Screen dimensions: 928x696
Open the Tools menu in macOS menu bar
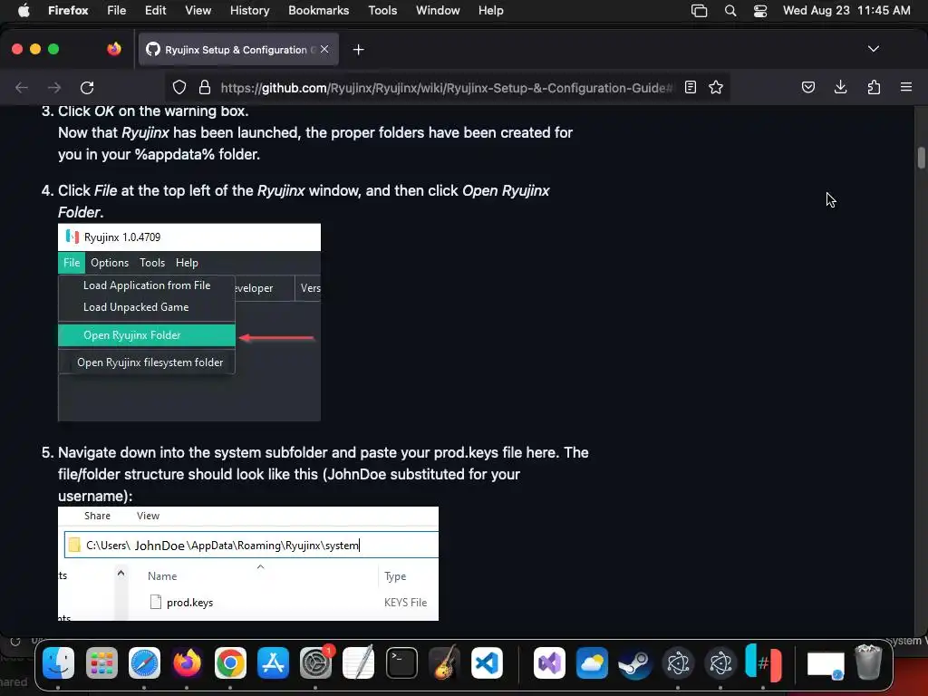click(x=382, y=11)
